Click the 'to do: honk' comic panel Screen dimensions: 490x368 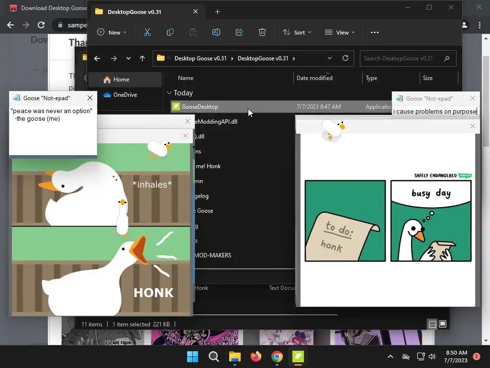point(345,221)
